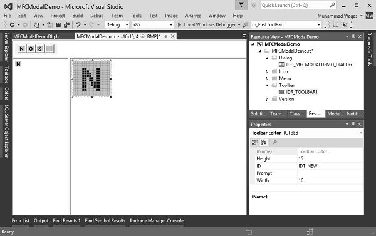Image resolution: width=376 pixels, height=236 pixels.
Task: Click the Save All icon
Action: pyautogui.click(x=67, y=24)
